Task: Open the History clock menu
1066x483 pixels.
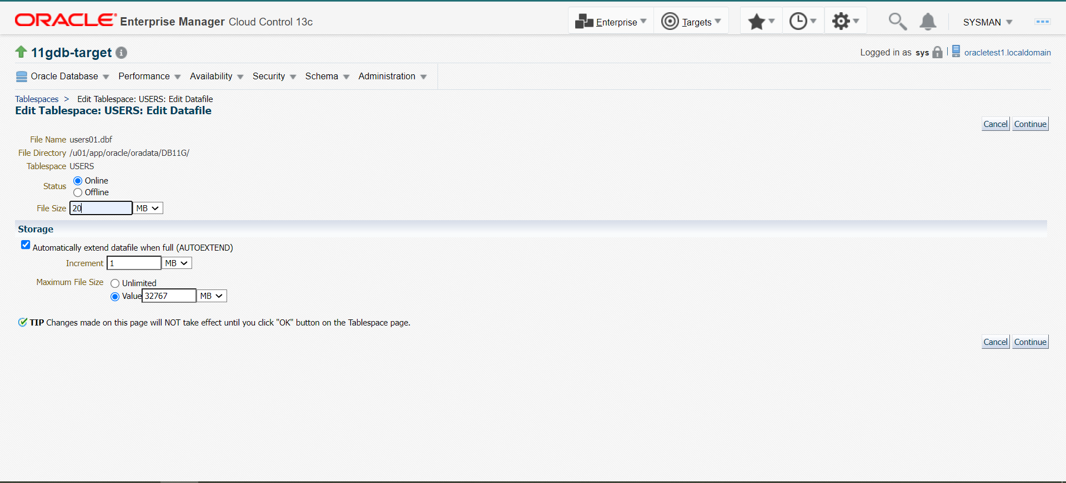Action: (x=803, y=22)
